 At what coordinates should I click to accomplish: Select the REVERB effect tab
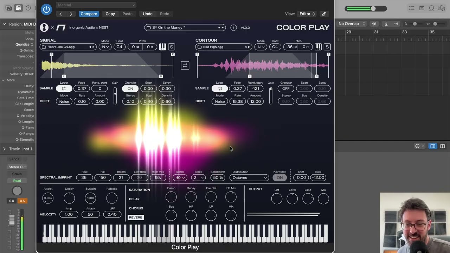(136, 218)
